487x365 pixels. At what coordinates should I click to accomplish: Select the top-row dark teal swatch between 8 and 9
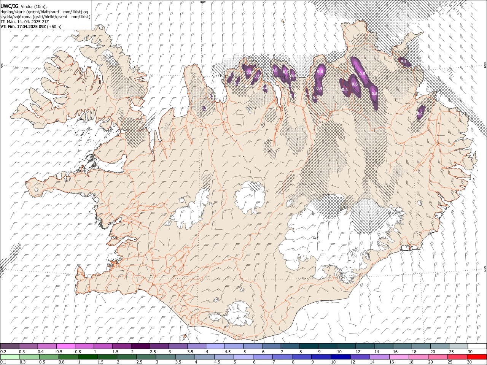pos(309,346)
